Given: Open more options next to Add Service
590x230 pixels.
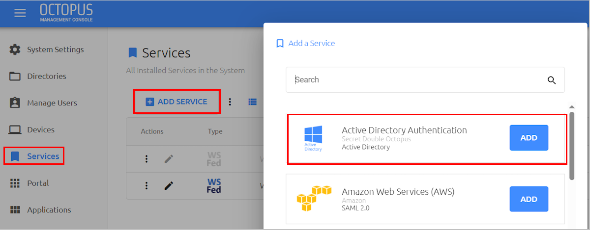Looking at the screenshot, I should 230,102.
